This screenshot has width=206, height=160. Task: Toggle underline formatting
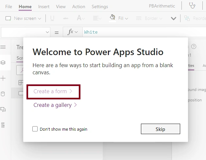point(52,19)
